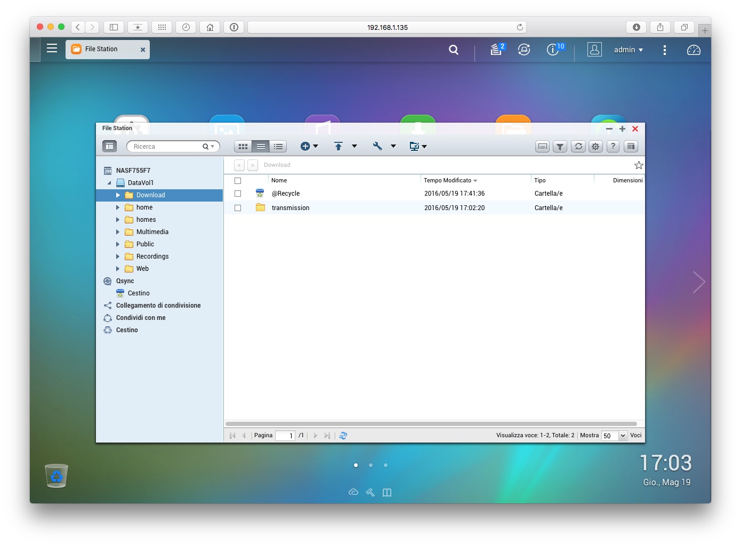Viewport: 741px width, 546px height.
Task: Open the desktop recycle bin icon
Action: tap(57, 476)
